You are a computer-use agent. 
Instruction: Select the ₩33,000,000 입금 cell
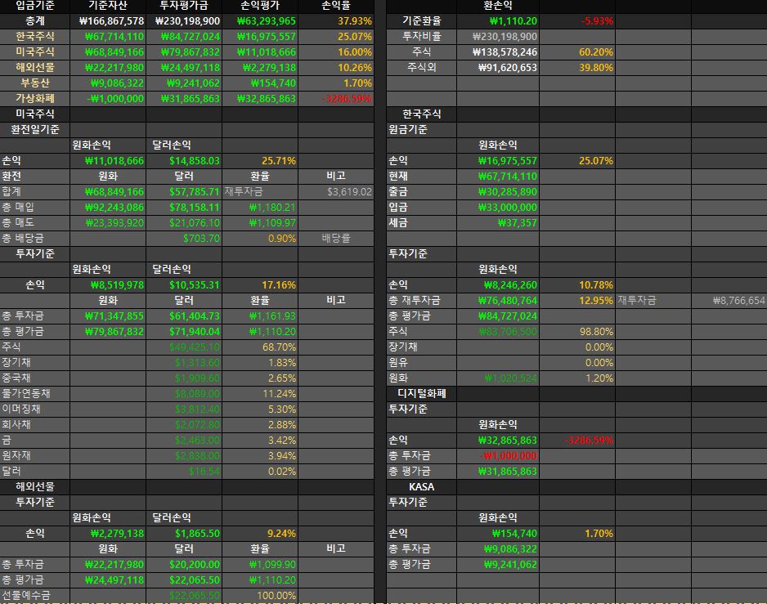pos(498,208)
